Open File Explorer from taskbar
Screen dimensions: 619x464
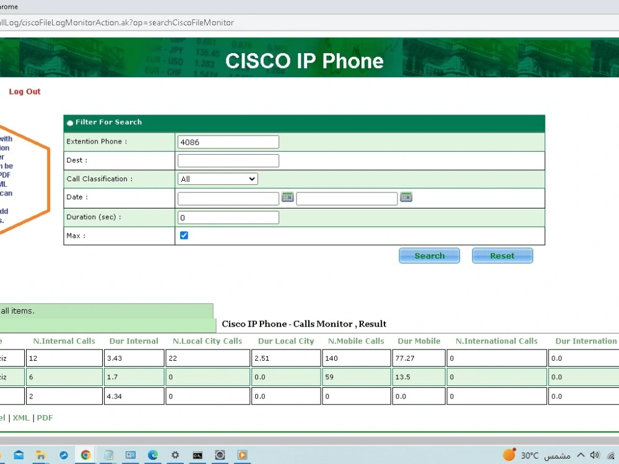40,455
